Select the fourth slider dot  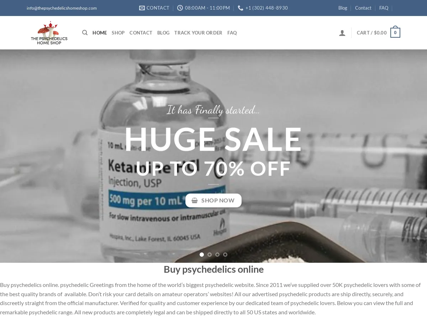(225, 255)
